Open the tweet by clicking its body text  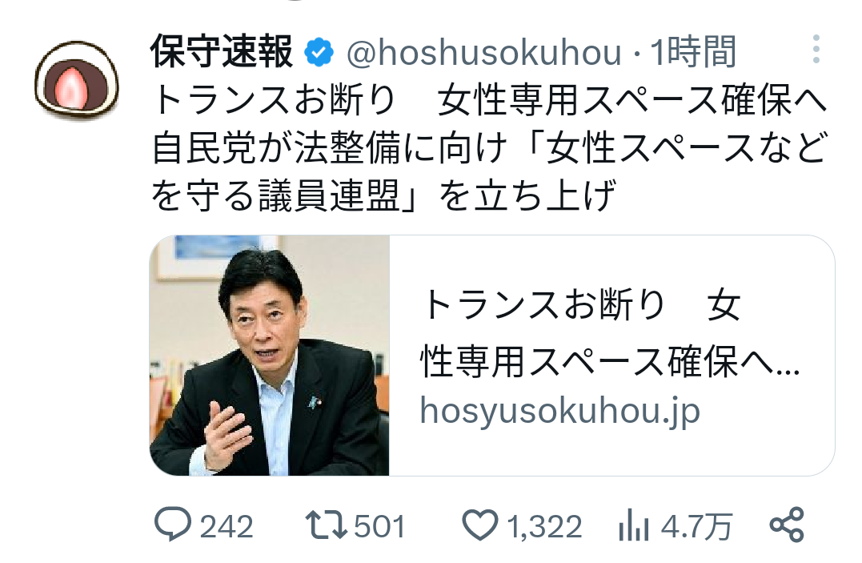pos(489,149)
